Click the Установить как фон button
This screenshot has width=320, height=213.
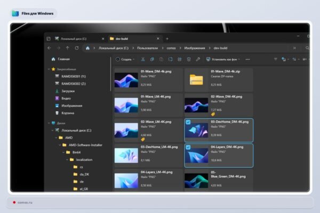[221, 59]
